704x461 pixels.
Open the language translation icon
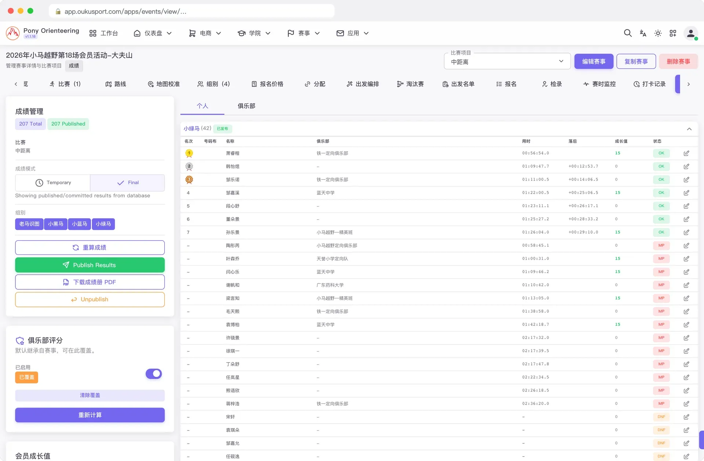tap(643, 33)
